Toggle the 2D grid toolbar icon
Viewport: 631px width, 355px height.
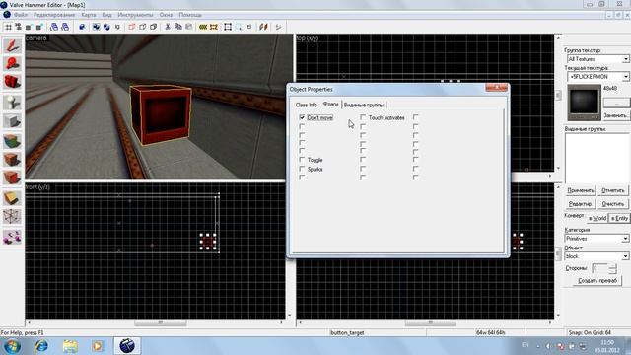coord(8,27)
